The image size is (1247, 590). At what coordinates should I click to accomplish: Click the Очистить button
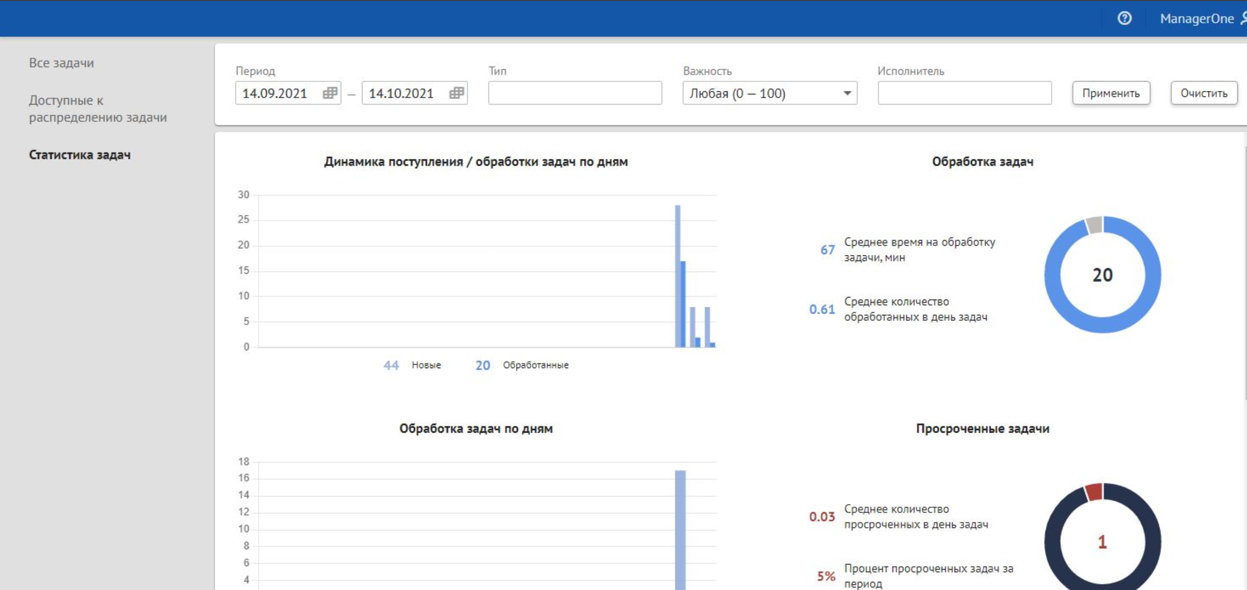coord(1204,93)
